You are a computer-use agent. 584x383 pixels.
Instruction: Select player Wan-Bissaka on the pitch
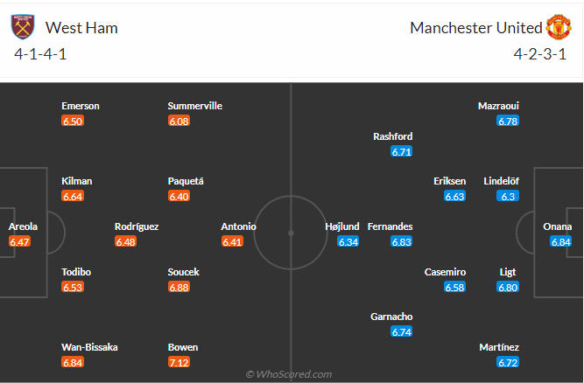pyautogui.click(x=89, y=347)
